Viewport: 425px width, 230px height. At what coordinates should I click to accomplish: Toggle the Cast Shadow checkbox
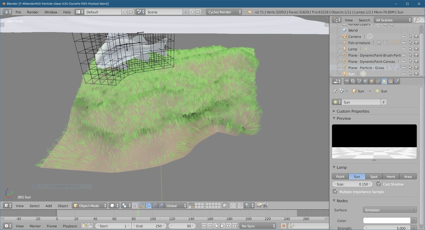click(x=379, y=184)
